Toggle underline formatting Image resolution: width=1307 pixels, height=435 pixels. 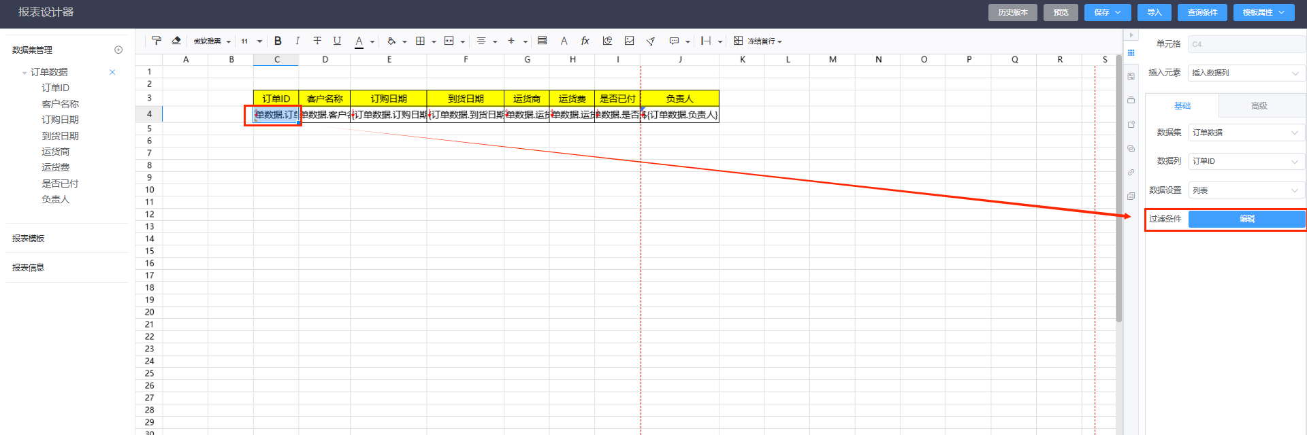click(337, 41)
